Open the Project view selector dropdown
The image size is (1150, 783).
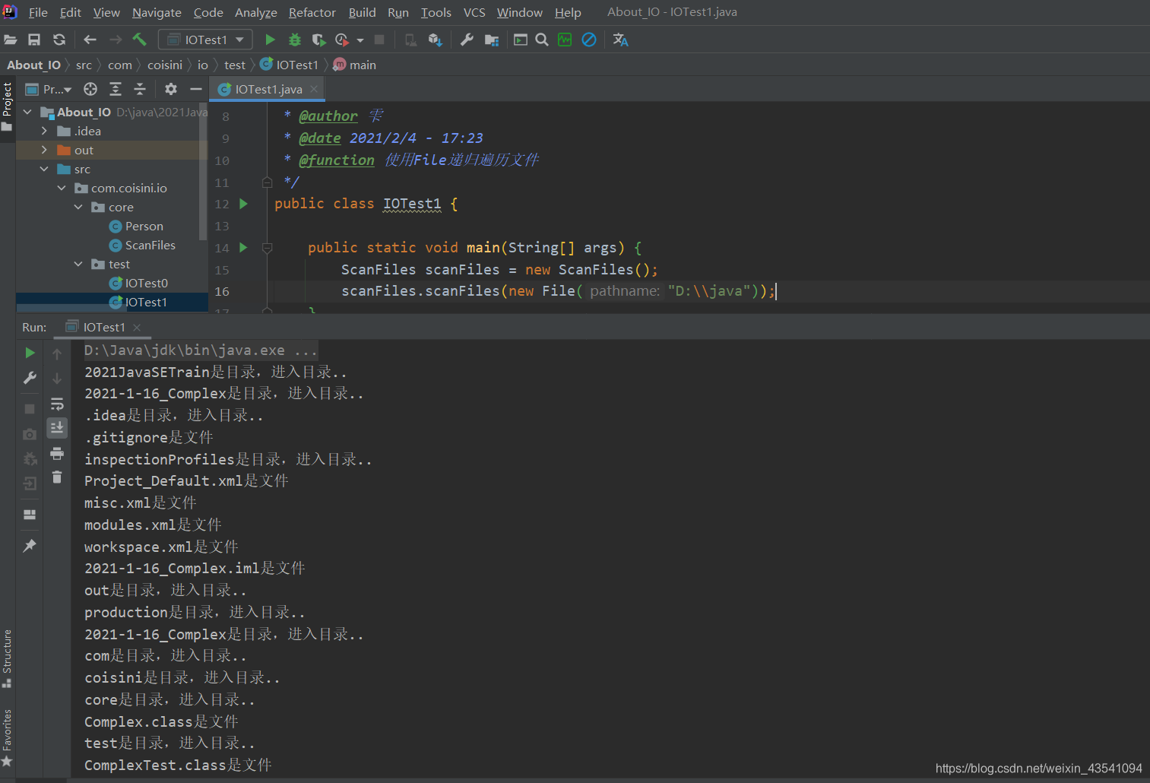click(49, 89)
